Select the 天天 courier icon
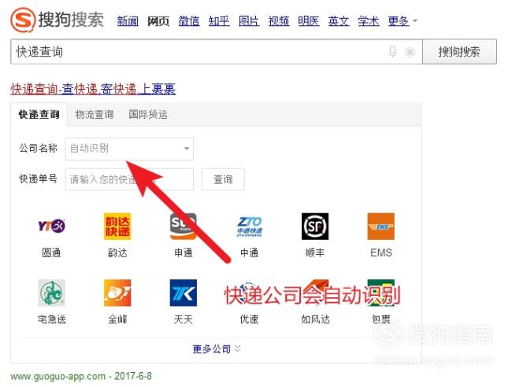Screen dimensions: 512x387 pos(184,293)
